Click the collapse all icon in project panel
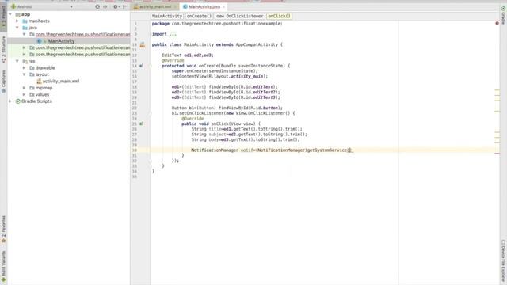The image size is (507, 285). (x=105, y=6)
